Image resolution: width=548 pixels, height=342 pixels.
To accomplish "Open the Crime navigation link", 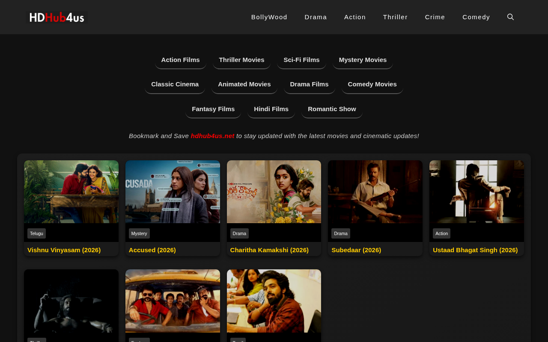I will [435, 17].
